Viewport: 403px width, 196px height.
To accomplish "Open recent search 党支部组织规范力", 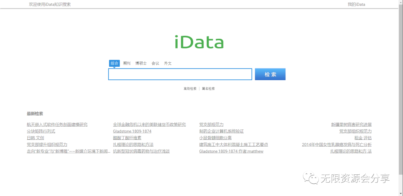I will click(356, 132).
